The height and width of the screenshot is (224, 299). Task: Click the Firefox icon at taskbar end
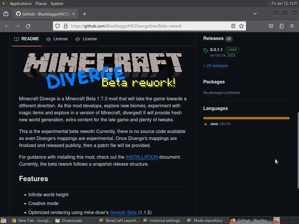(277, 220)
